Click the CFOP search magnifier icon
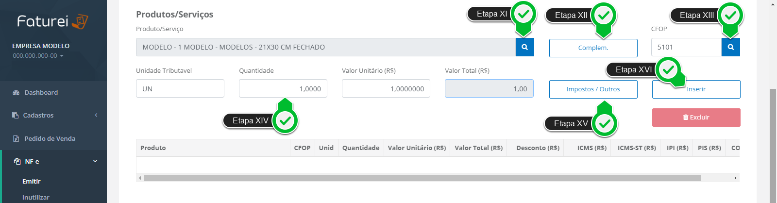777x203 pixels. coord(730,47)
